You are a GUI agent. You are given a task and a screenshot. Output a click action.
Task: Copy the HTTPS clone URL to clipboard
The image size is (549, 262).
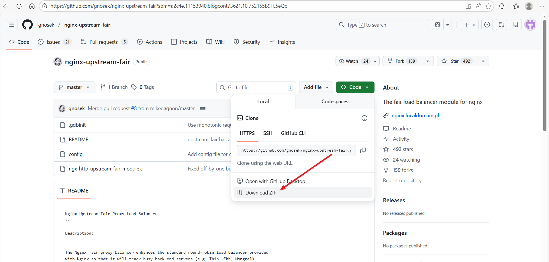click(363, 150)
